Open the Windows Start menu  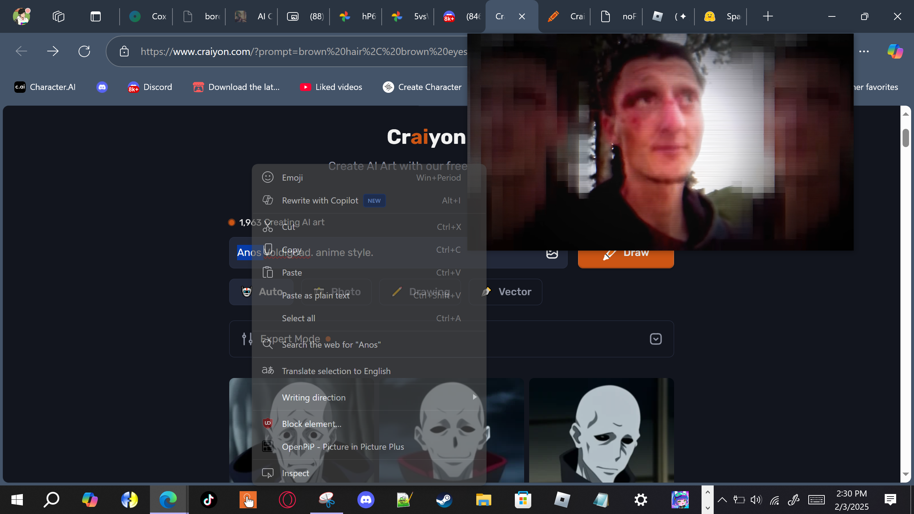coord(17,500)
